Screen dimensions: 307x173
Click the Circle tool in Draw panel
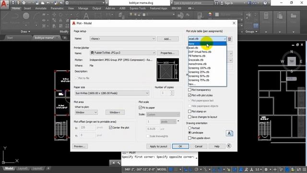tap(26, 16)
